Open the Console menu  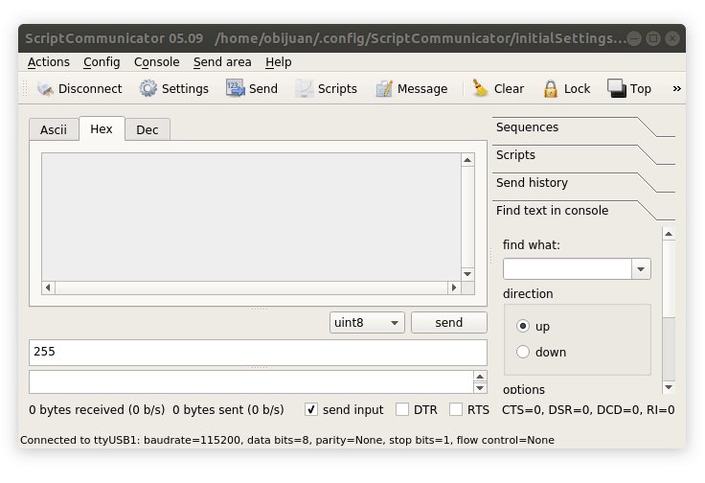156,62
